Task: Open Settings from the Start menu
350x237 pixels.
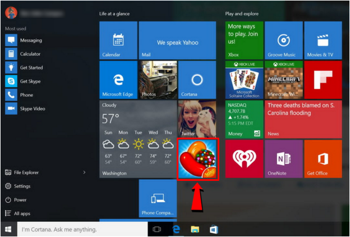Action: pos(22,186)
